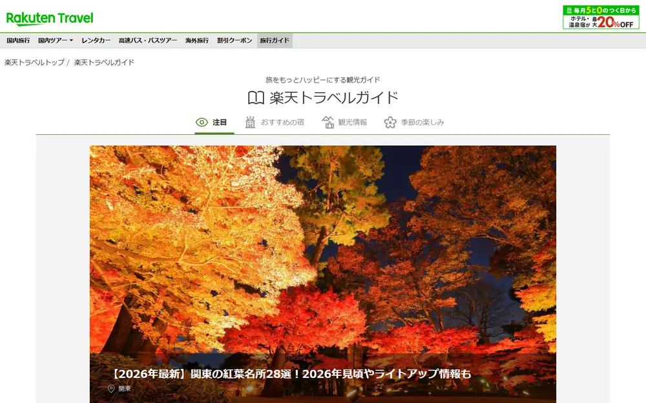Switch to the 季節の楽しみ tab

tap(414, 123)
